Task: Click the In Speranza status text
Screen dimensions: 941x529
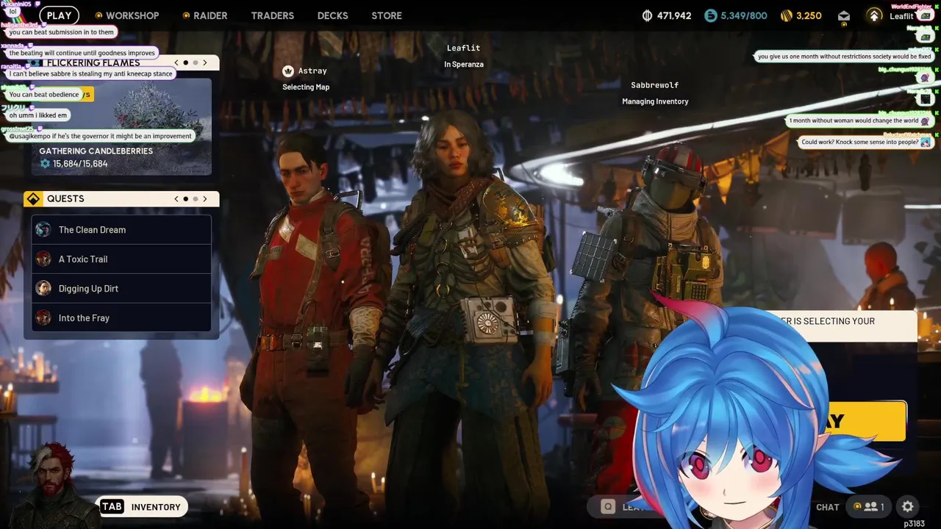Action: tap(462, 65)
